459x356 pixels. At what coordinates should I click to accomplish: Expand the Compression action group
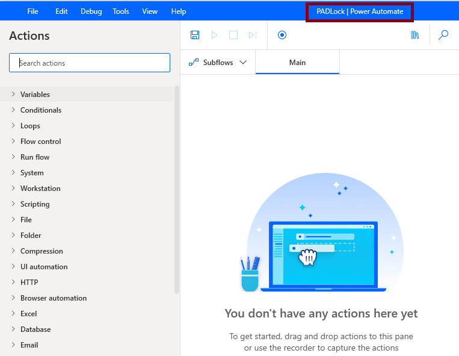click(87, 251)
